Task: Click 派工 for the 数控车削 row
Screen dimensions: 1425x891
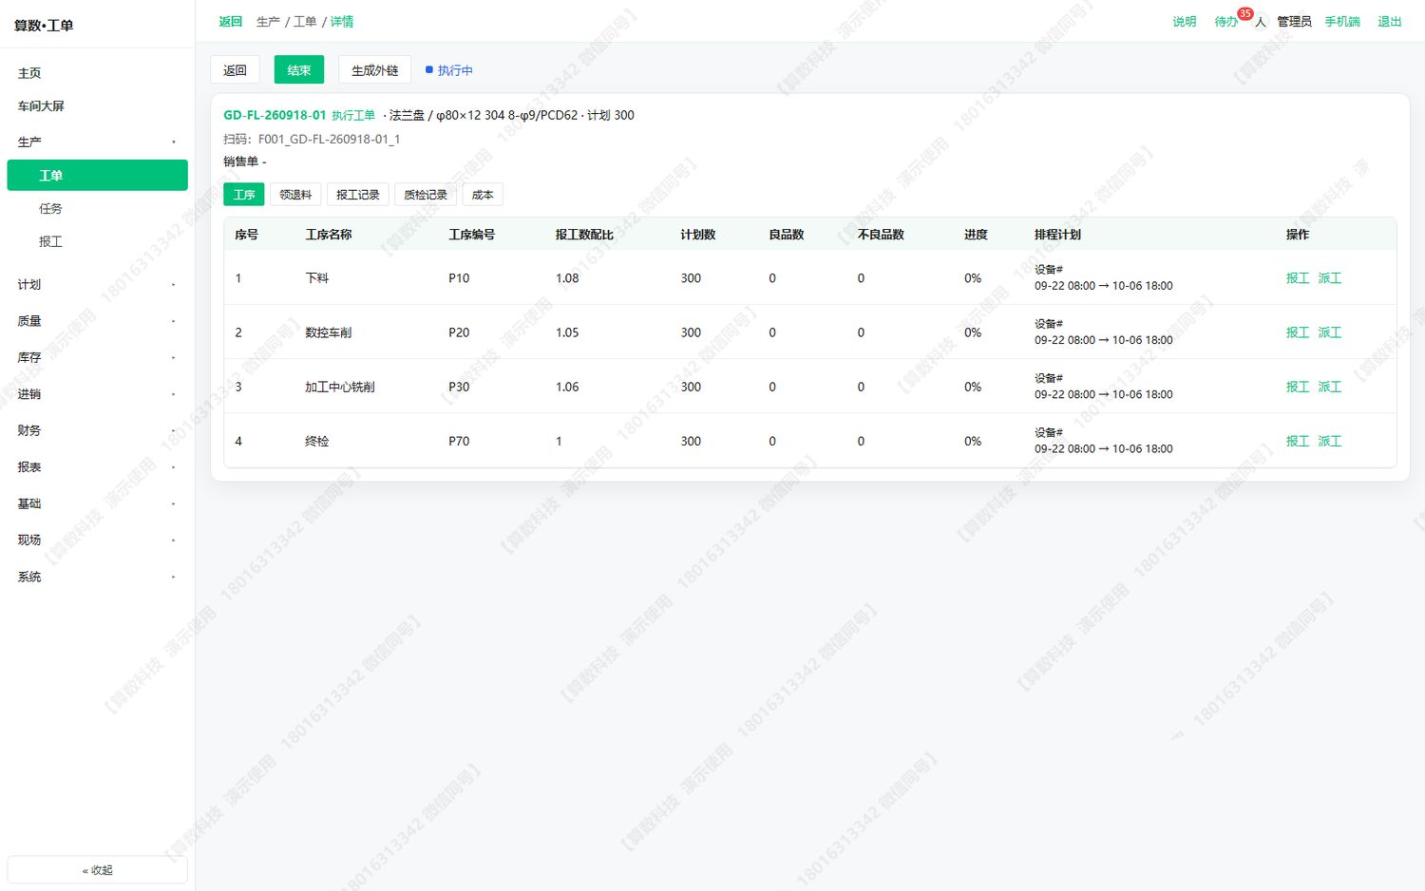Action: 1330,332
